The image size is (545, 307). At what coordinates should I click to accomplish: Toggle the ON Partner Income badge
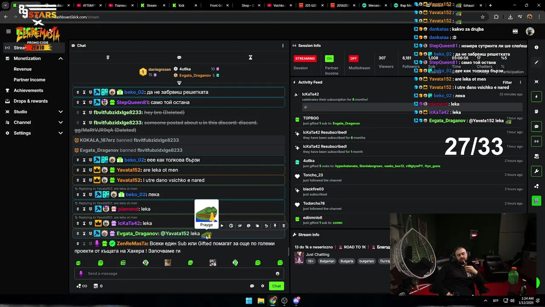click(329, 58)
